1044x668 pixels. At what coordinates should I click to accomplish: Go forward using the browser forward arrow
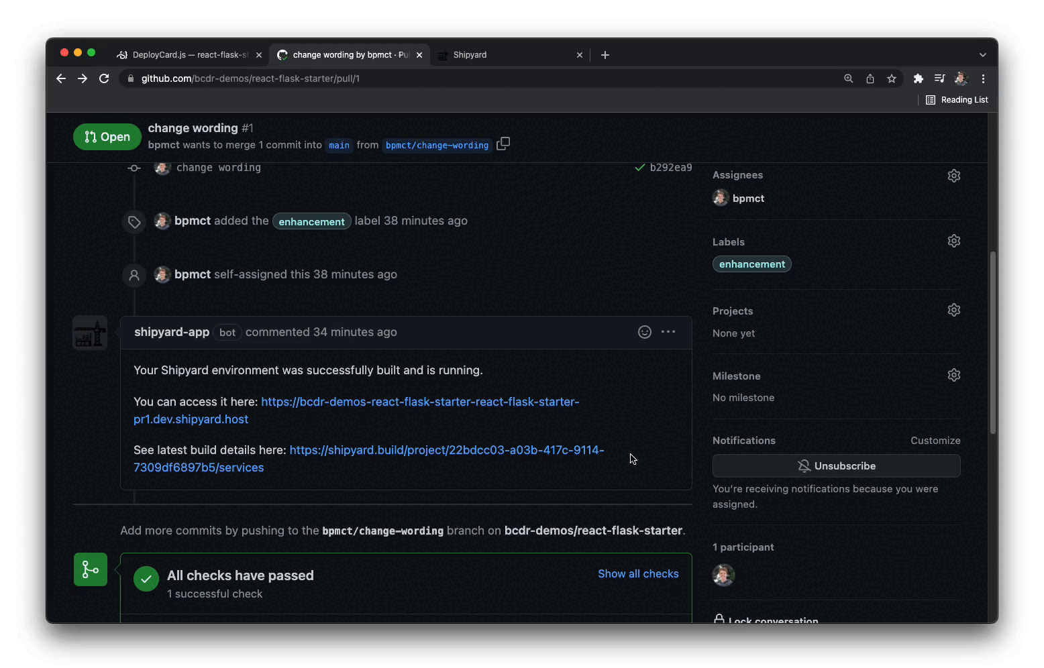tap(83, 78)
